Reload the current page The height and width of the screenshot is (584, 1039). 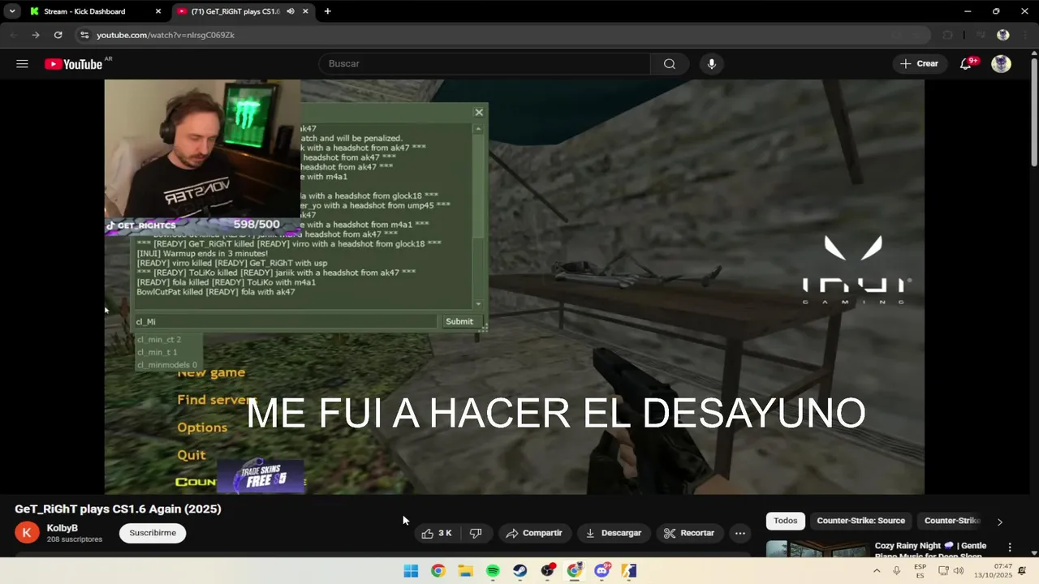[58, 35]
